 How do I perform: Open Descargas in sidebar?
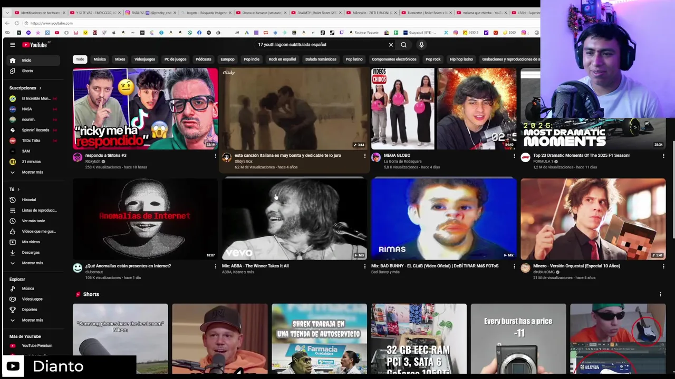pyautogui.click(x=33, y=253)
